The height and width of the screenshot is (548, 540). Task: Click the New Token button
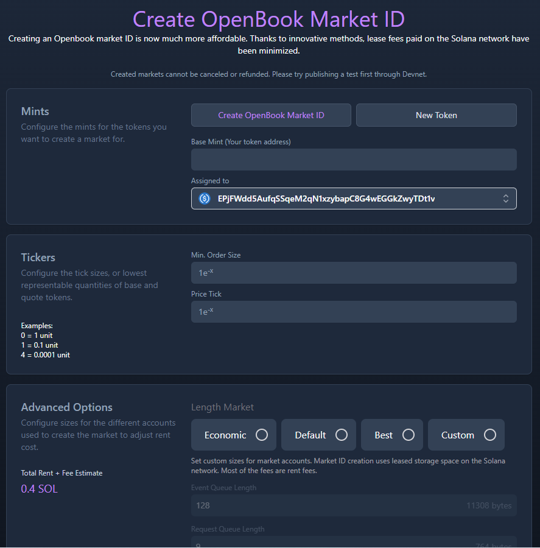(x=436, y=114)
